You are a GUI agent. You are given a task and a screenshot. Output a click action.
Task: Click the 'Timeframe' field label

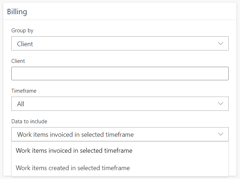24,91
